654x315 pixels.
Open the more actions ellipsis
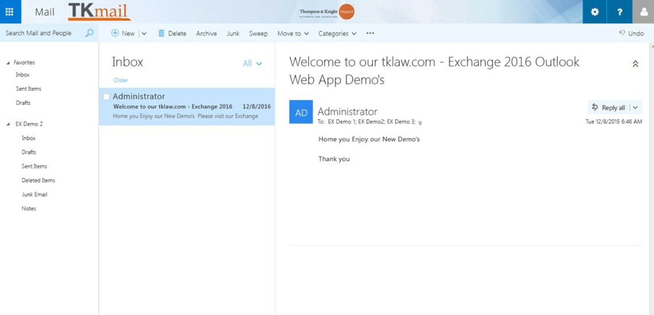[370, 33]
